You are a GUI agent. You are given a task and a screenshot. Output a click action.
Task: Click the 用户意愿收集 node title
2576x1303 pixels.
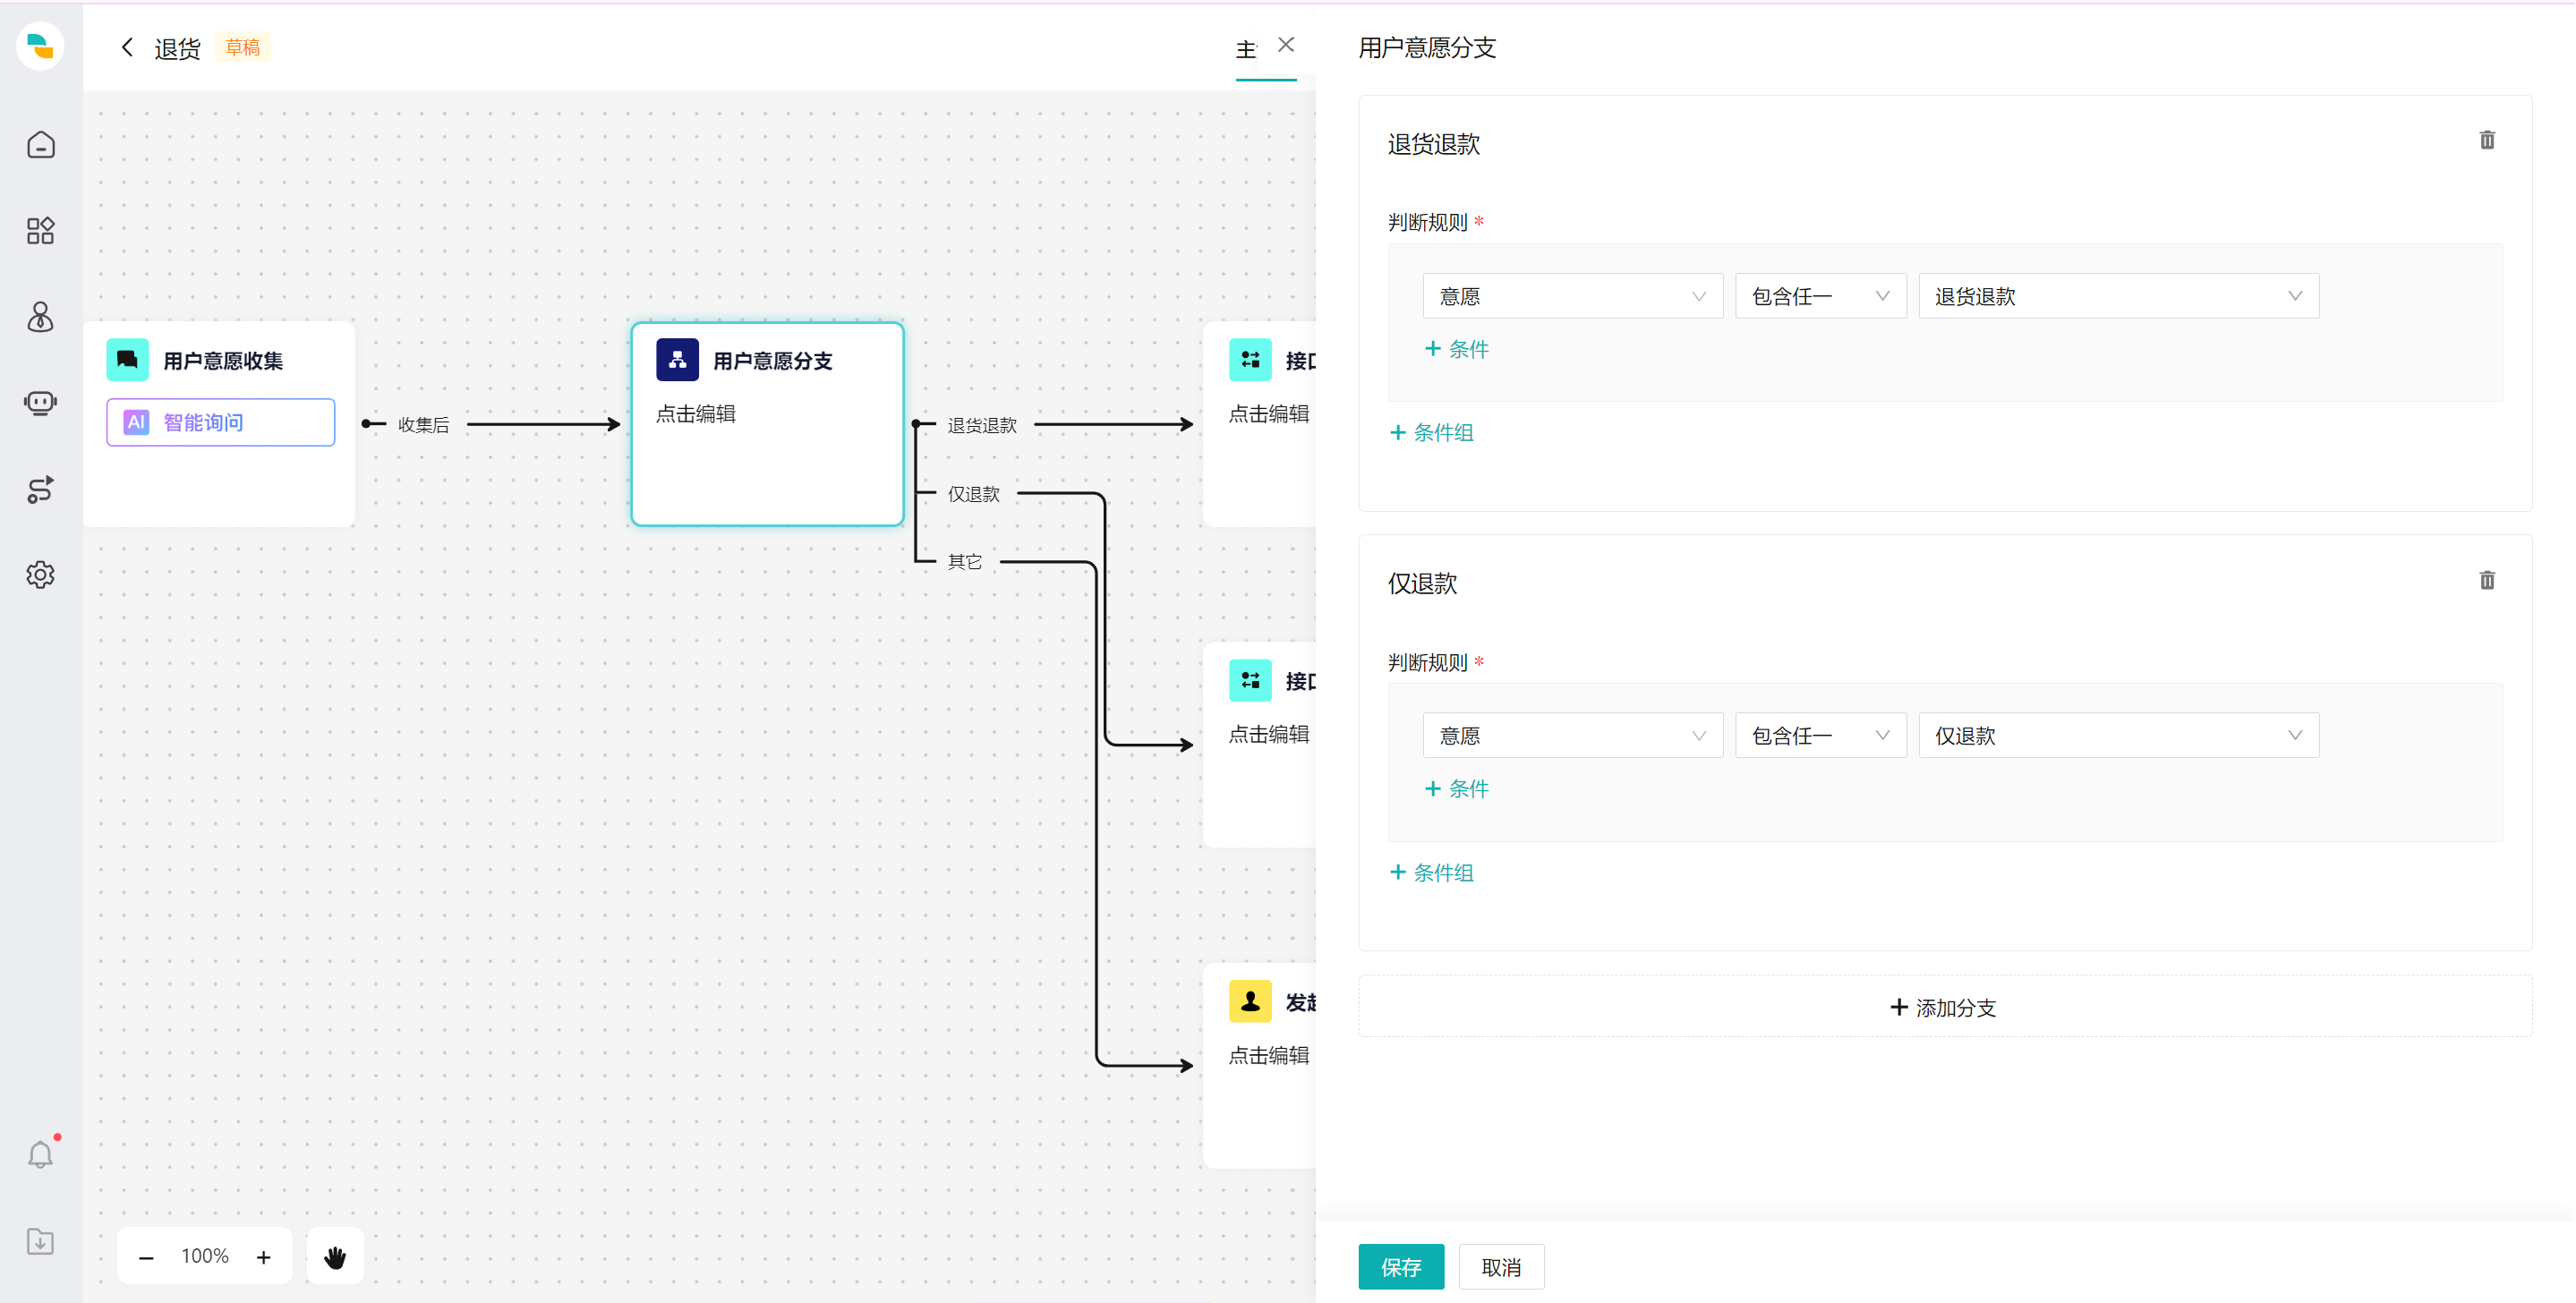[x=223, y=361]
